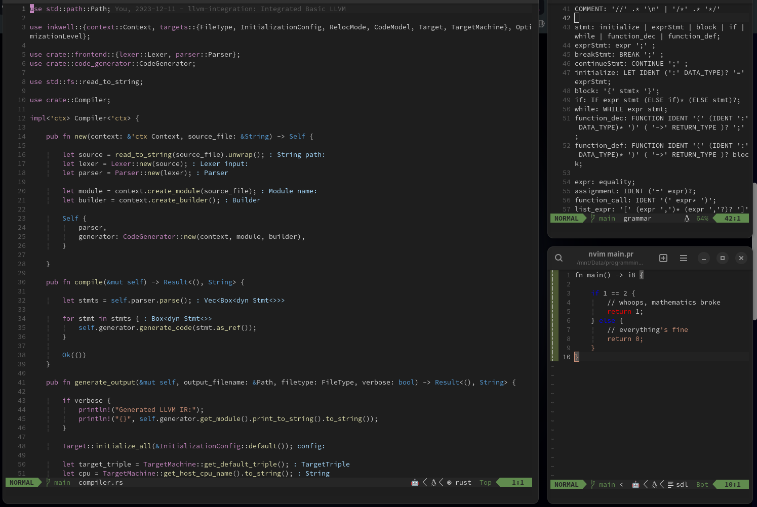
Task: Click the robot icon in compiler.rs statusline
Action: click(x=415, y=483)
